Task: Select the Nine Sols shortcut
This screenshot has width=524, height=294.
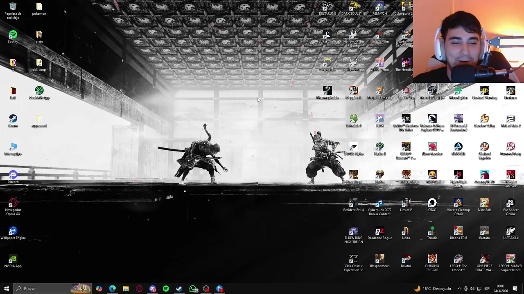Action: 484,205
